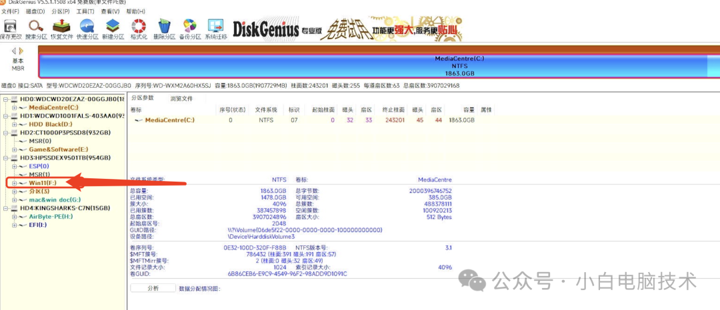Image resolution: width=720 pixels, height=310 pixels.
Task: Expand the Game&Software(E:) node
Action: [x=14, y=149]
